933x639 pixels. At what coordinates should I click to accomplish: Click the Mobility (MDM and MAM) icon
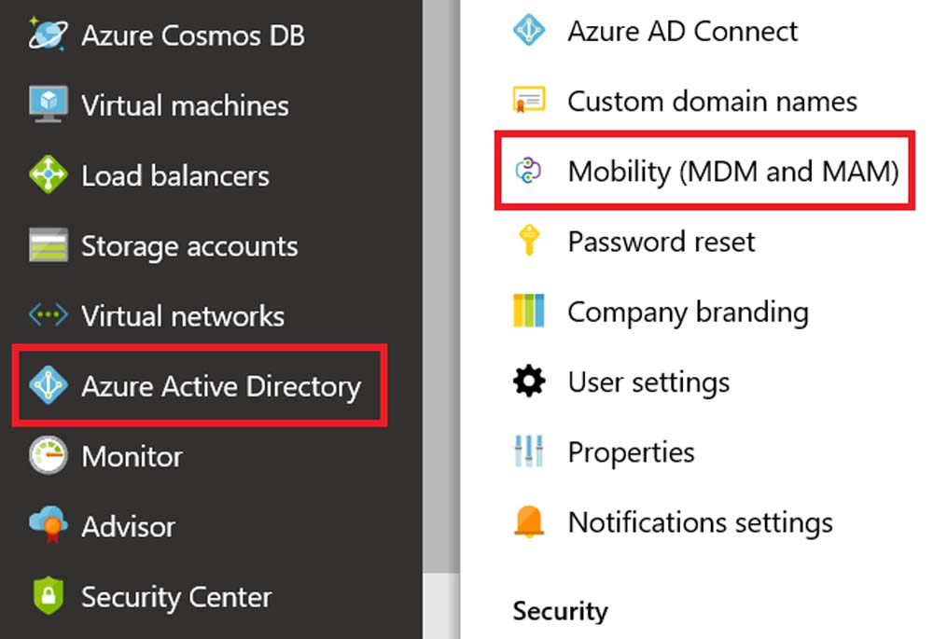tap(528, 170)
